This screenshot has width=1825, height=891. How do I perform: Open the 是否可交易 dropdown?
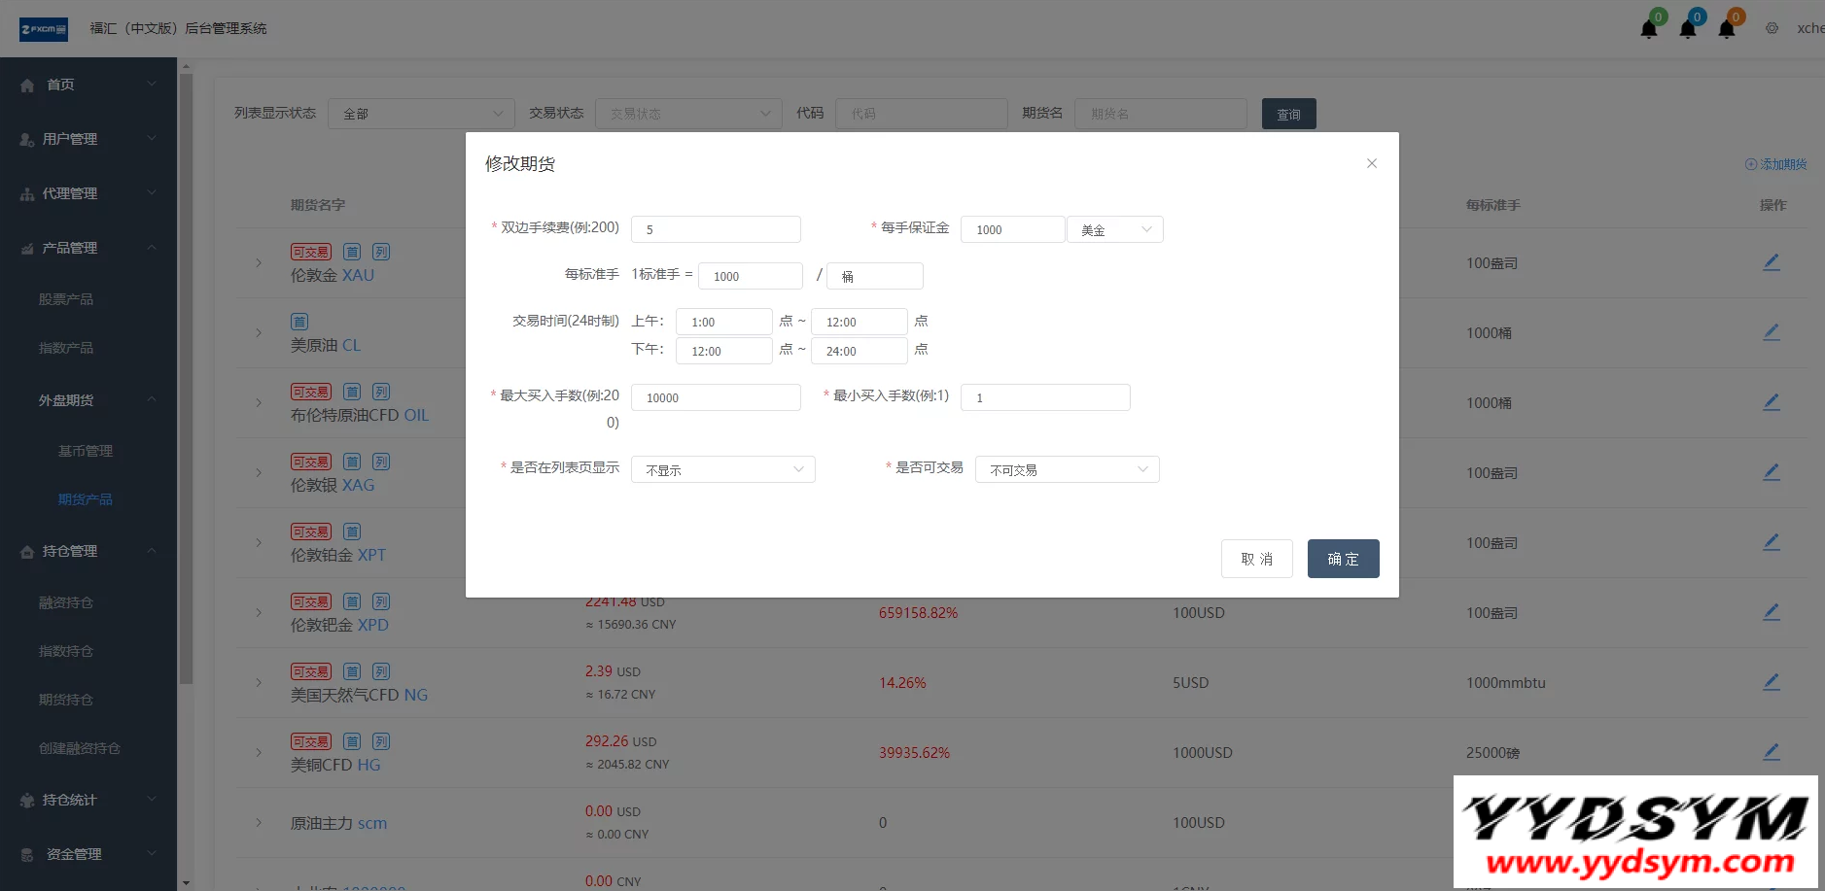coord(1067,469)
